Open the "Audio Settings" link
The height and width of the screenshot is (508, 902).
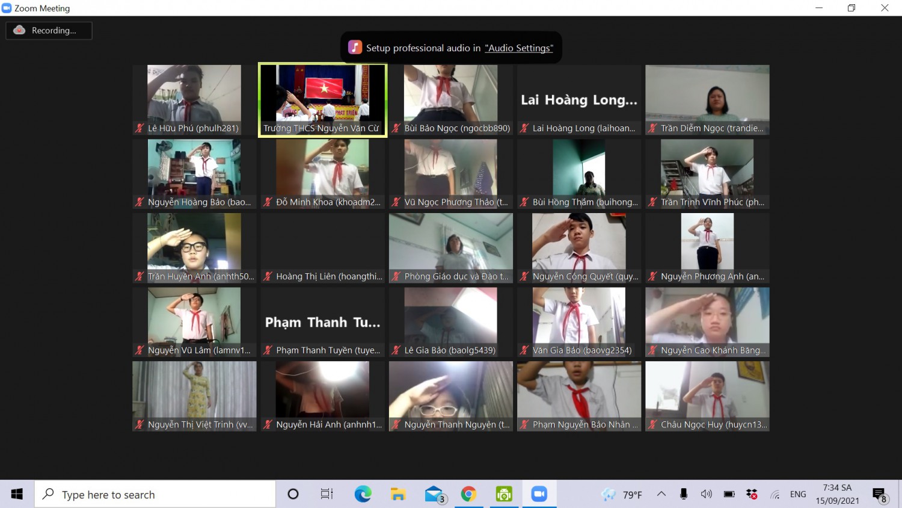point(518,48)
